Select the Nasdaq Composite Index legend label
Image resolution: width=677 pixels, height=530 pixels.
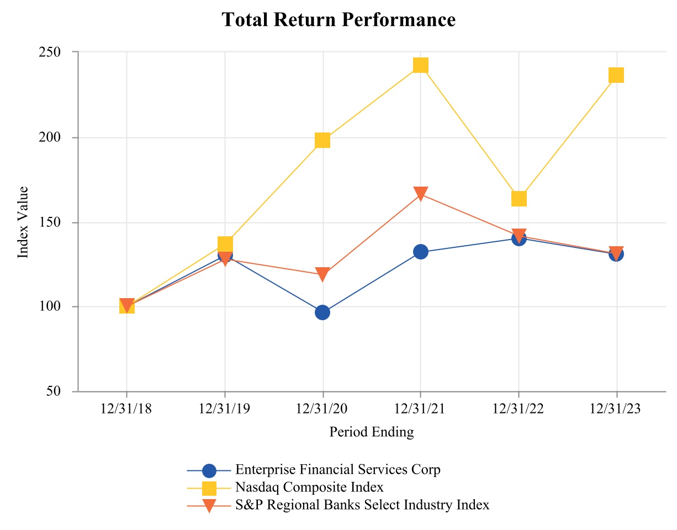(x=309, y=487)
